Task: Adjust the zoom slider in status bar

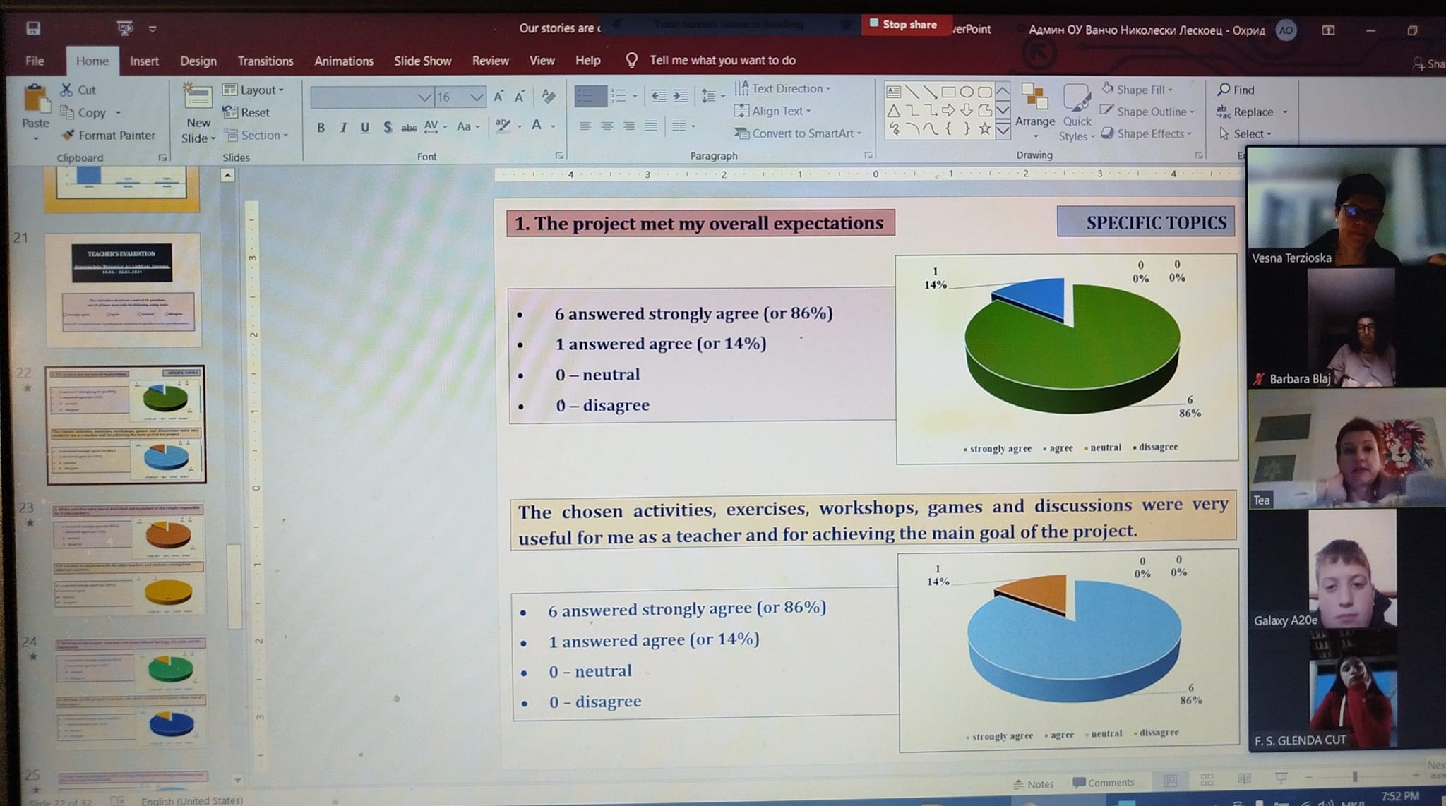Action: pyautogui.click(x=1354, y=776)
